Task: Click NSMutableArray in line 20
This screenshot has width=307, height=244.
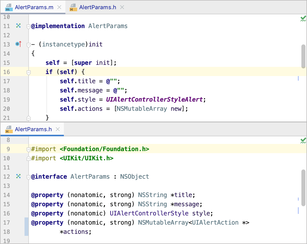Action: [142, 109]
